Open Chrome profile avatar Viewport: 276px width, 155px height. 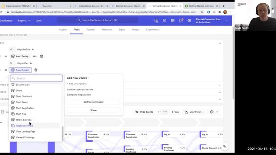[x=225, y=12]
